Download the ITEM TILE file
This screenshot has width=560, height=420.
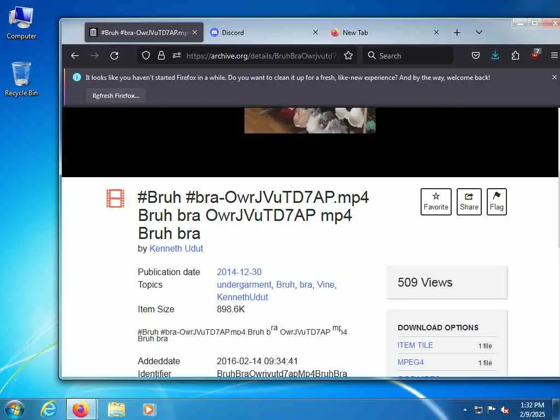tap(415, 345)
